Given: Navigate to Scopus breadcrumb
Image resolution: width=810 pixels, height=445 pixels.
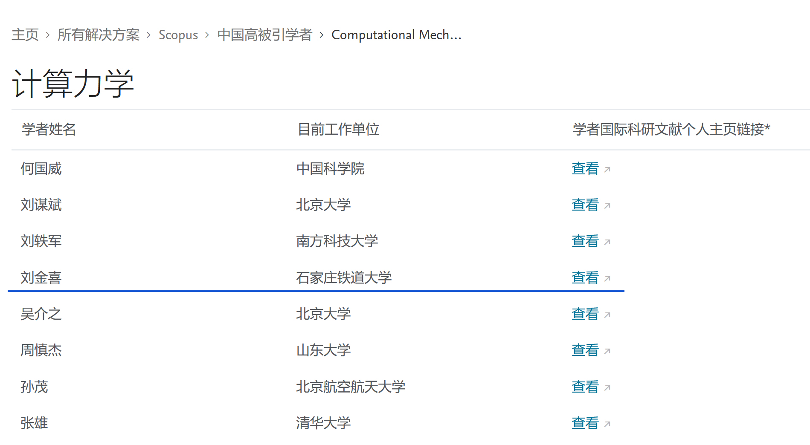Looking at the screenshot, I should click(178, 35).
